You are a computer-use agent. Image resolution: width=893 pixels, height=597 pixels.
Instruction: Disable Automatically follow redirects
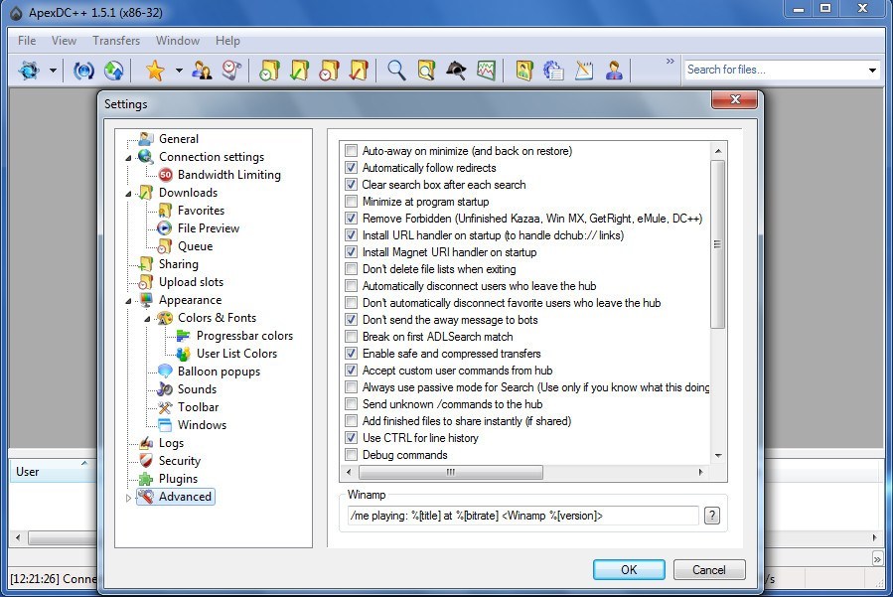tap(351, 168)
